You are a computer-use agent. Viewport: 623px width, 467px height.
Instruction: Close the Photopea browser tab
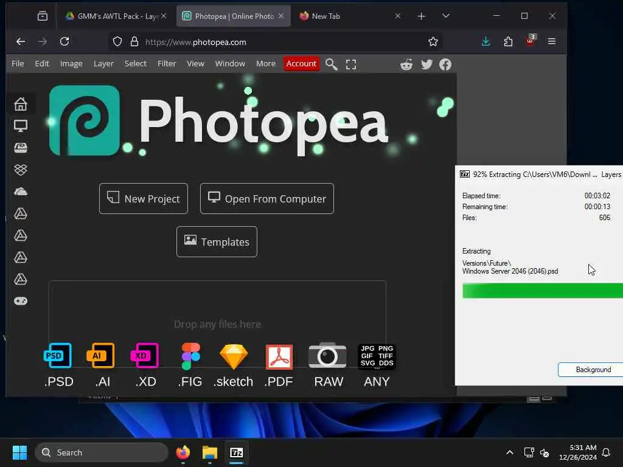click(x=281, y=16)
